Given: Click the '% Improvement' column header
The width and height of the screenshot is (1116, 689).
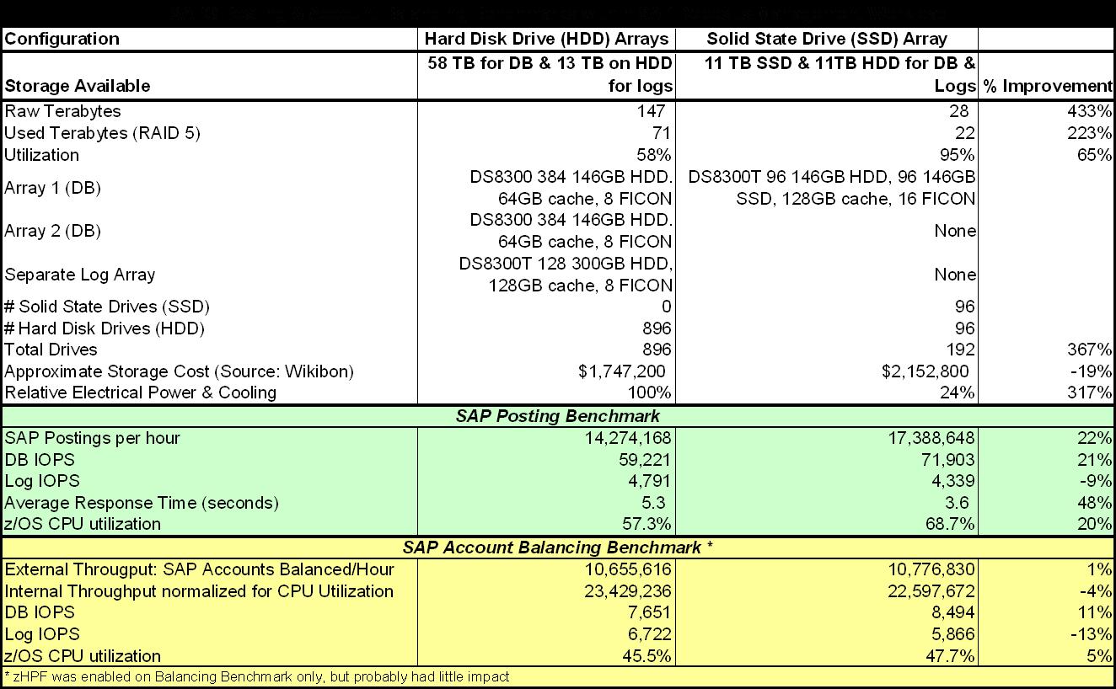Looking at the screenshot, I should coord(1046,86).
